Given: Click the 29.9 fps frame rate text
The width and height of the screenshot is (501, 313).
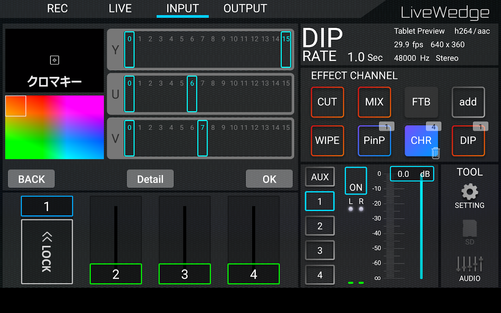Looking at the screenshot, I should click(409, 45).
